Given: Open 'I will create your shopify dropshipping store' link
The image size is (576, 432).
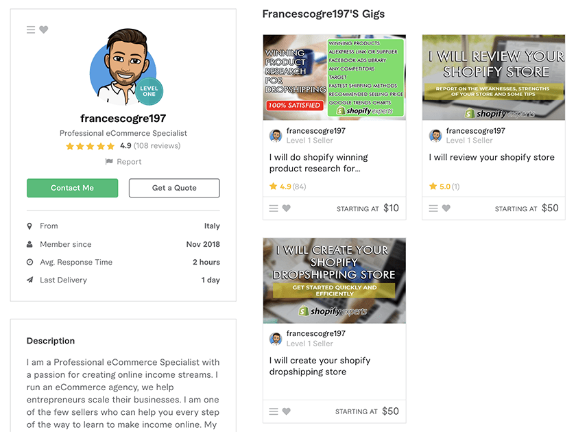Looking at the screenshot, I should 320,366.
